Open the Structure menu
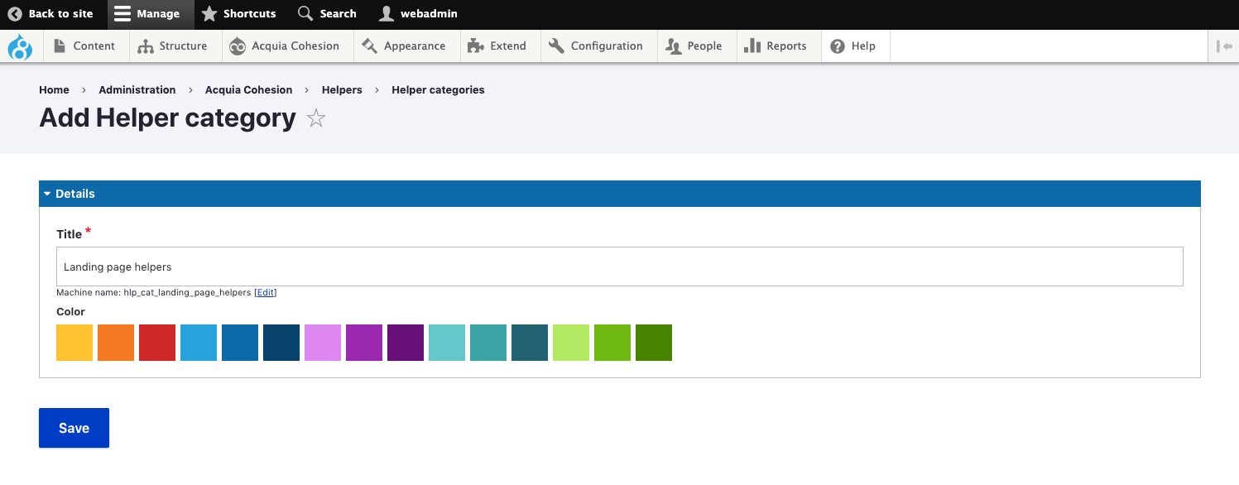 (173, 46)
